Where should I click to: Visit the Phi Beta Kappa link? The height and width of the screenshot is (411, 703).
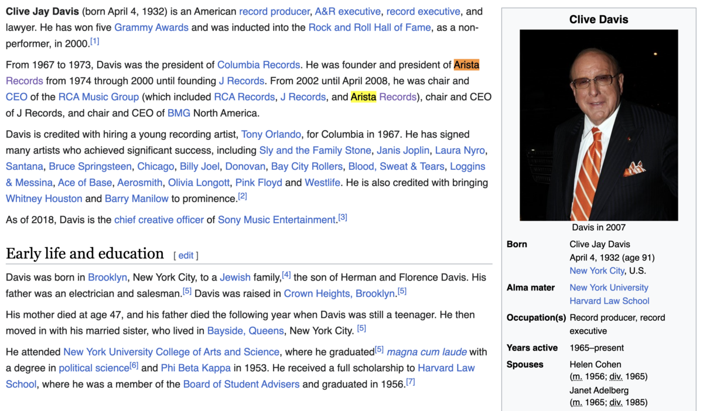[x=196, y=368]
